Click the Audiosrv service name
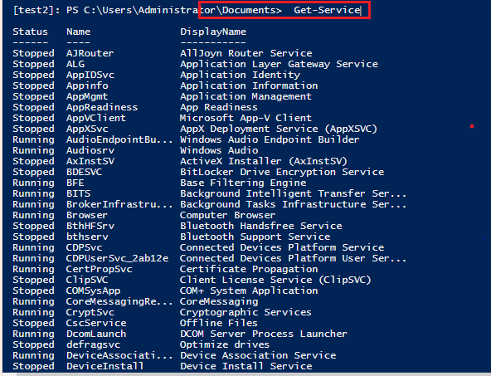 (90, 150)
